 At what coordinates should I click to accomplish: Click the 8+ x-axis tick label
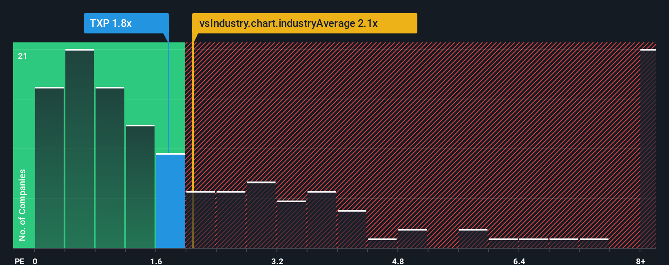(x=640, y=261)
